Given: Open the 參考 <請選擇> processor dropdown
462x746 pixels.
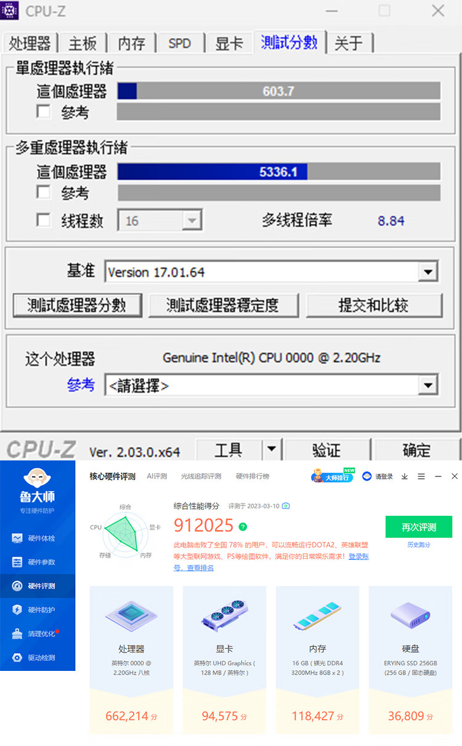Looking at the screenshot, I should 428,386.
